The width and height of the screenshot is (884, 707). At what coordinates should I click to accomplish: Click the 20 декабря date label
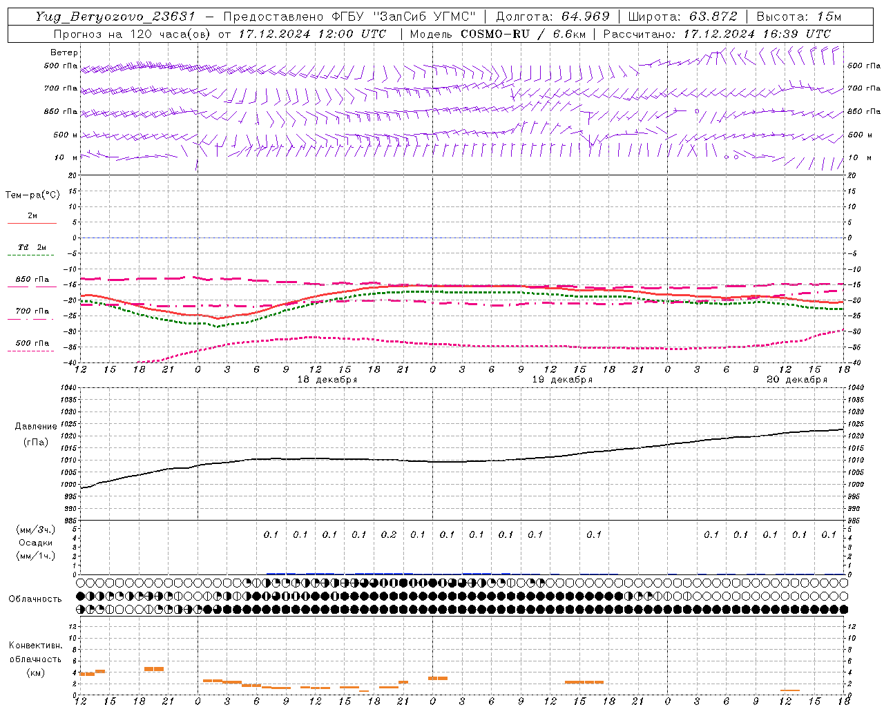(797, 380)
